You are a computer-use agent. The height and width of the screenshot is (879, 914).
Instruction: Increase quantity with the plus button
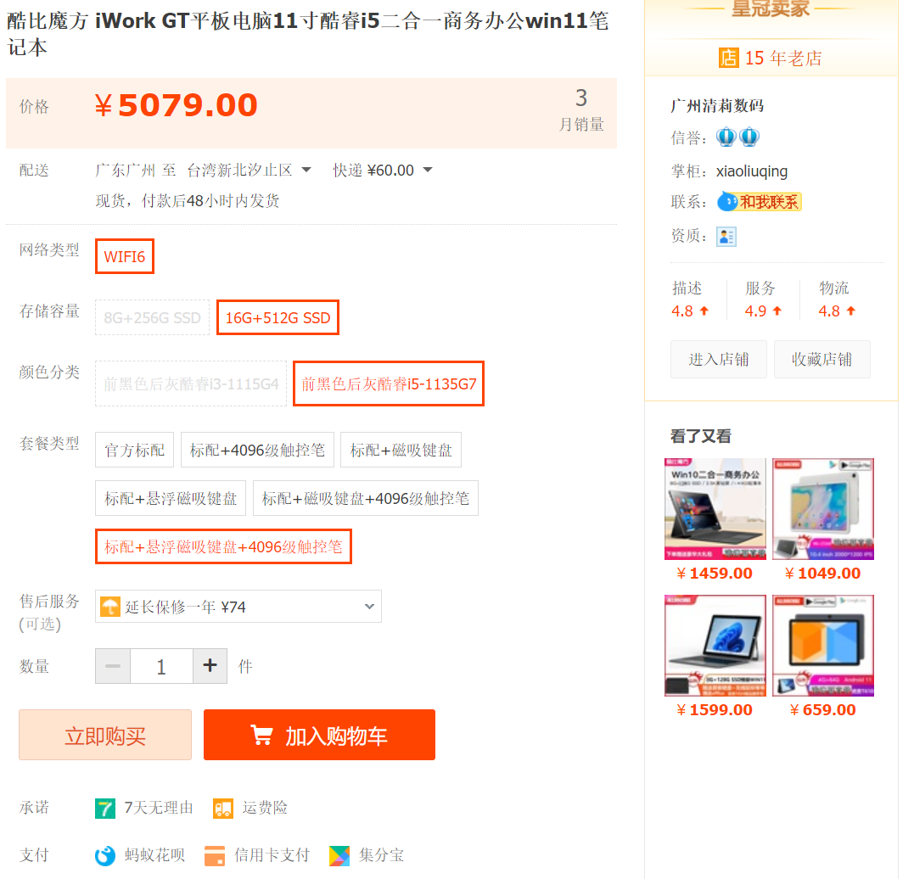coord(210,665)
